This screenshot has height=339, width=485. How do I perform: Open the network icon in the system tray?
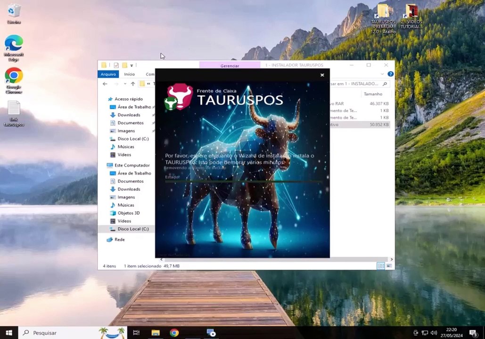(x=425, y=333)
